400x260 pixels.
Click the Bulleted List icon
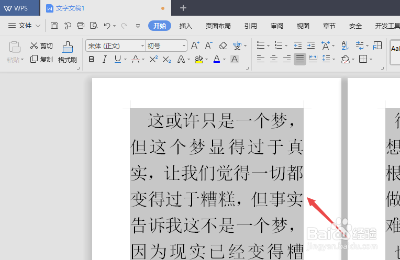click(261, 46)
